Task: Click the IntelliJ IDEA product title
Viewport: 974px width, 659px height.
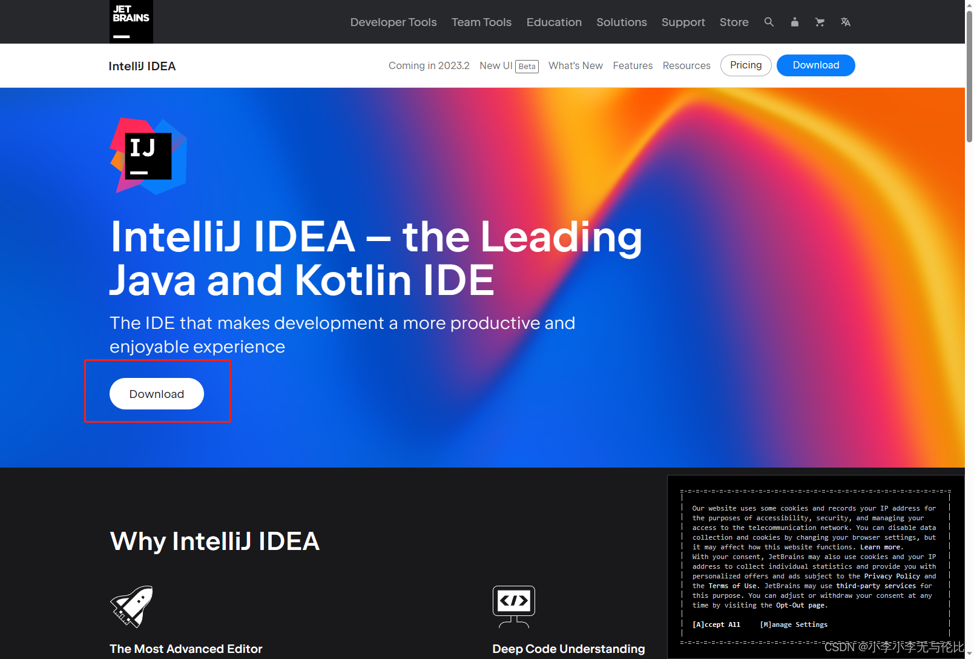Action: click(x=142, y=66)
